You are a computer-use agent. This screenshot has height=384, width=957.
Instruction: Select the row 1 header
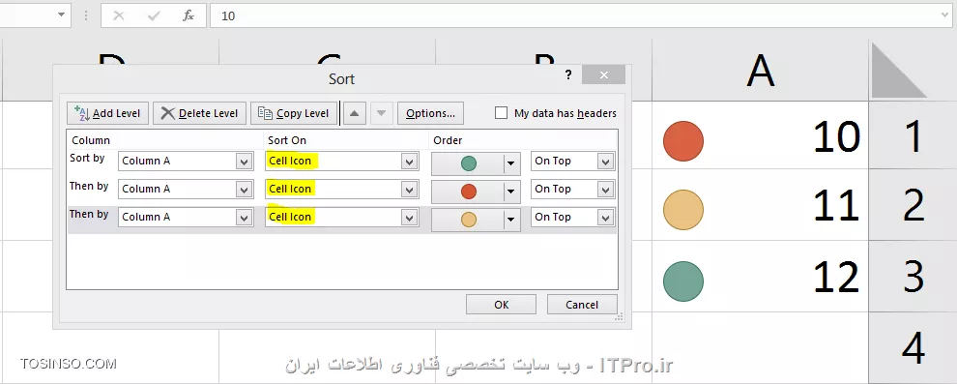(x=913, y=135)
